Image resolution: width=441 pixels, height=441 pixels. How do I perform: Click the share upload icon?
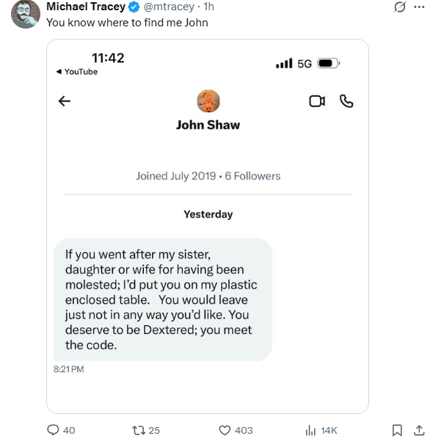tap(420, 430)
